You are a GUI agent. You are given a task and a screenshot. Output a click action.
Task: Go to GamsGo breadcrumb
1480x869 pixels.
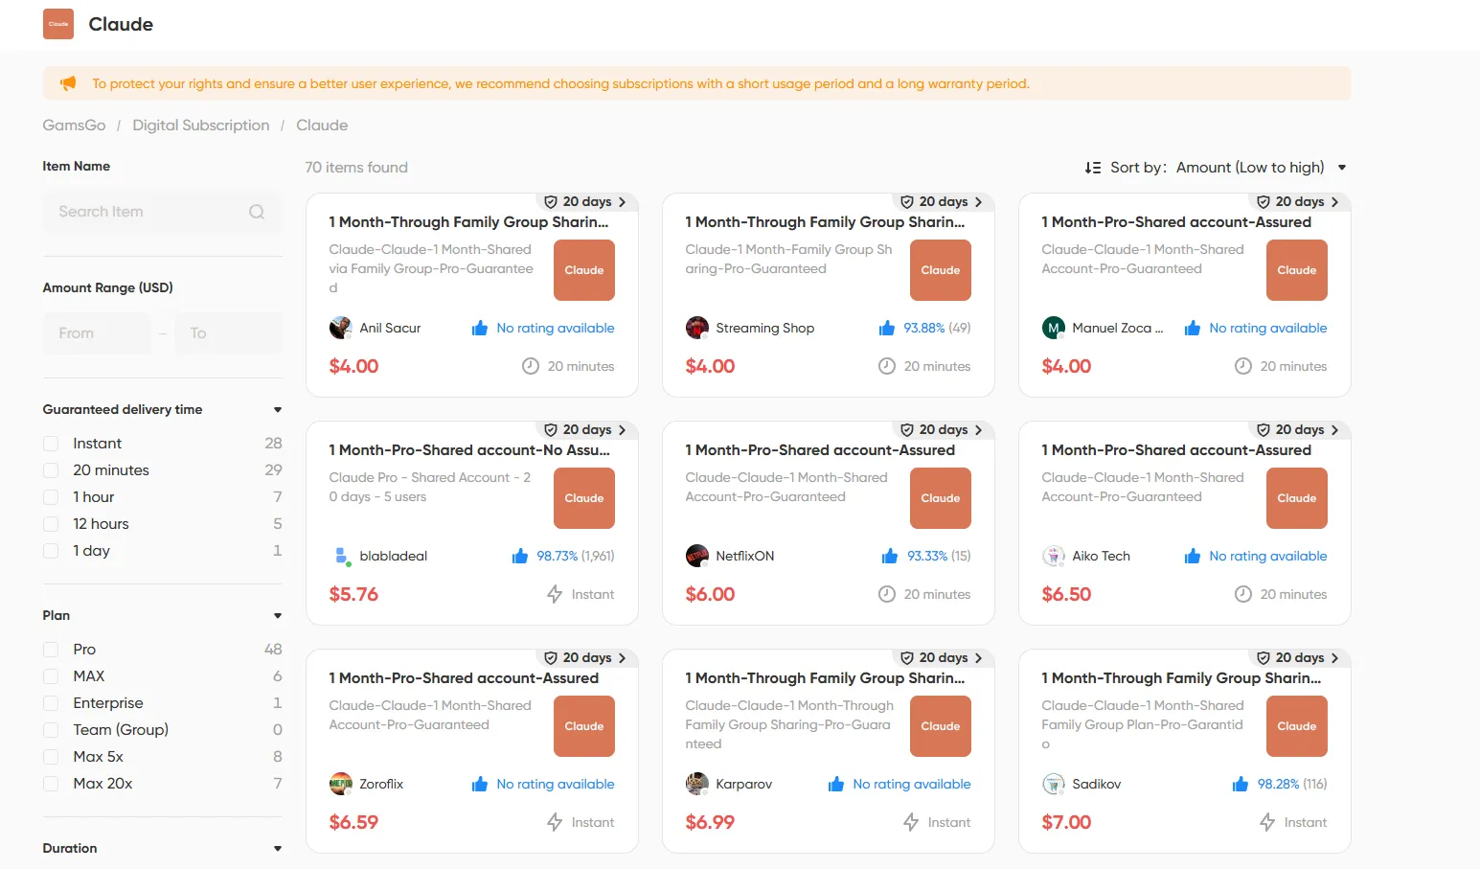click(x=74, y=126)
